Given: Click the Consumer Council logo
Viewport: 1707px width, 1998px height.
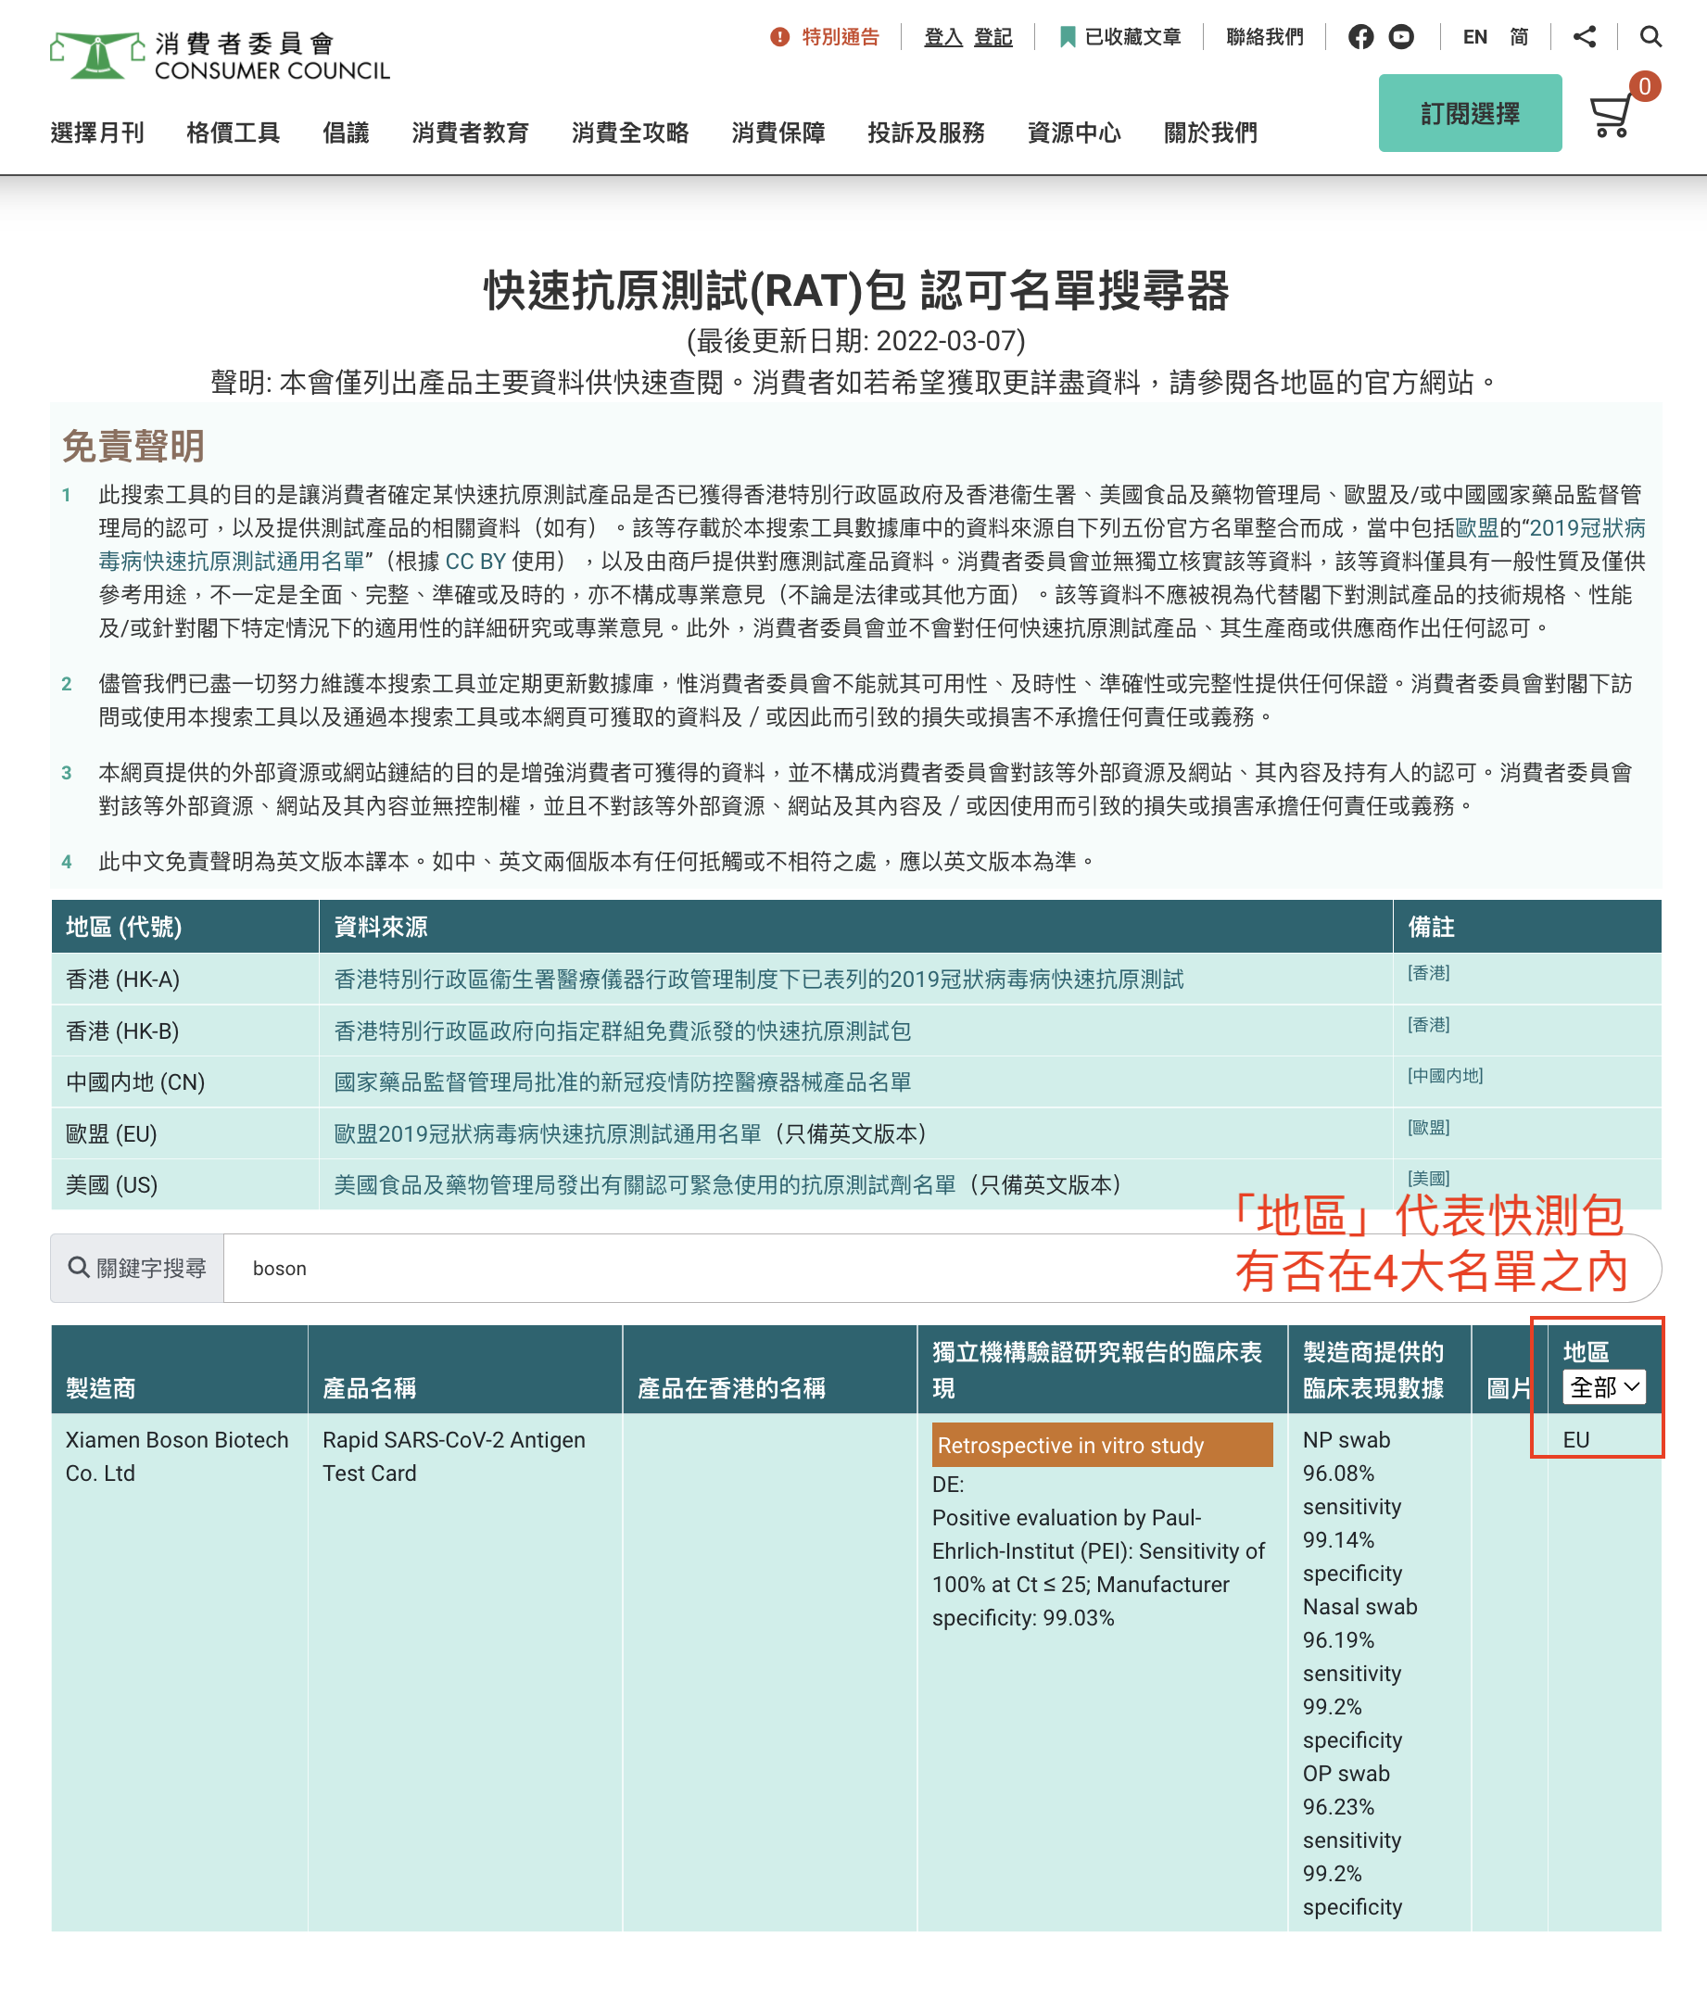Looking at the screenshot, I should [x=220, y=56].
